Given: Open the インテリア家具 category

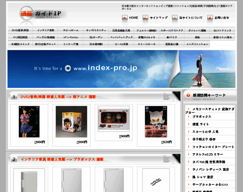Looking at the screenshot, I should point(45,30).
